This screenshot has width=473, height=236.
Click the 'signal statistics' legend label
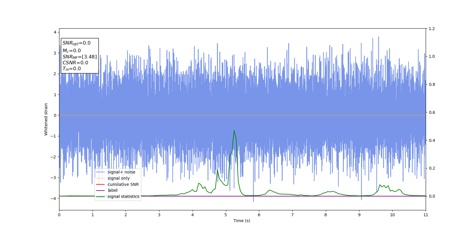click(x=123, y=196)
